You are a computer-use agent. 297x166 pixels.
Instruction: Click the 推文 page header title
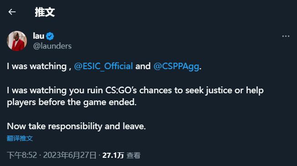45,12
